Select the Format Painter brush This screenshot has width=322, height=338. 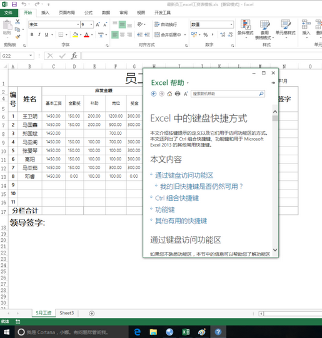point(18,37)
